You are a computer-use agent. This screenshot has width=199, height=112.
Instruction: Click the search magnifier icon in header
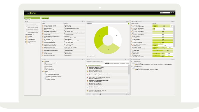pyautogui.click(x=171, y=13)
